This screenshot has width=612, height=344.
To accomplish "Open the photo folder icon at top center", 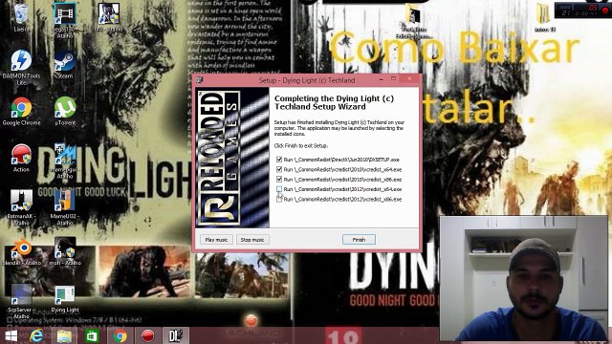I will 413,20.
